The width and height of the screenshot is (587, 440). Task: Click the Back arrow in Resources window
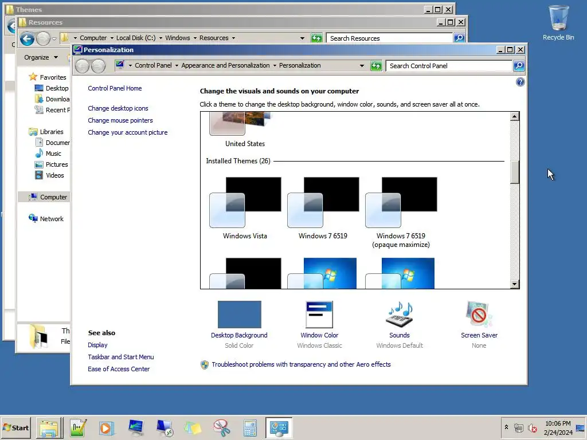point(27,38)
